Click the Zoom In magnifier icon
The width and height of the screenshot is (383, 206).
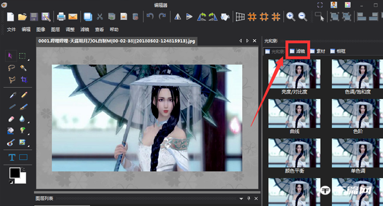290,17
